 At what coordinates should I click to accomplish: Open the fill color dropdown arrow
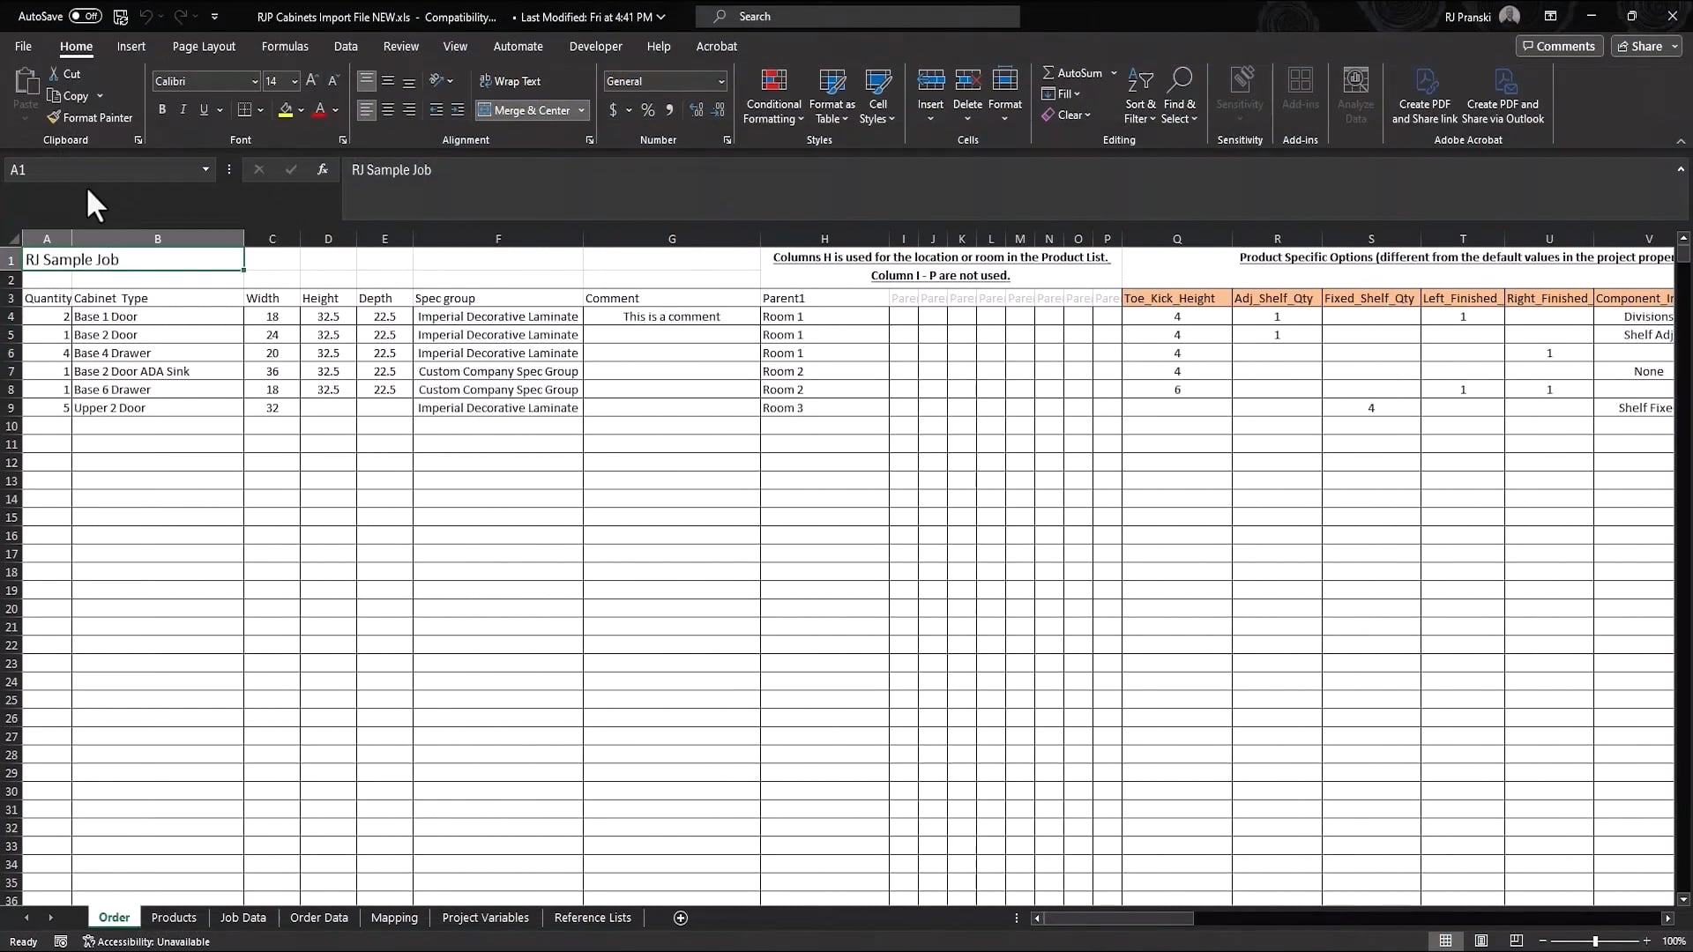click(x=301, y=110)
